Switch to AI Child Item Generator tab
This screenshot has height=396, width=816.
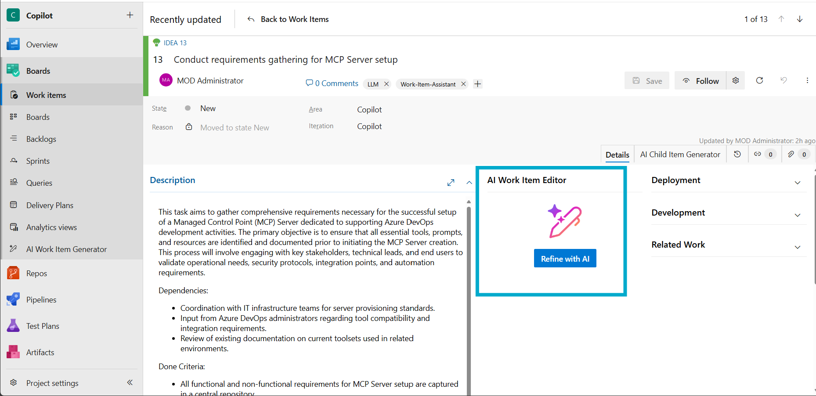[x=680, y=155]
